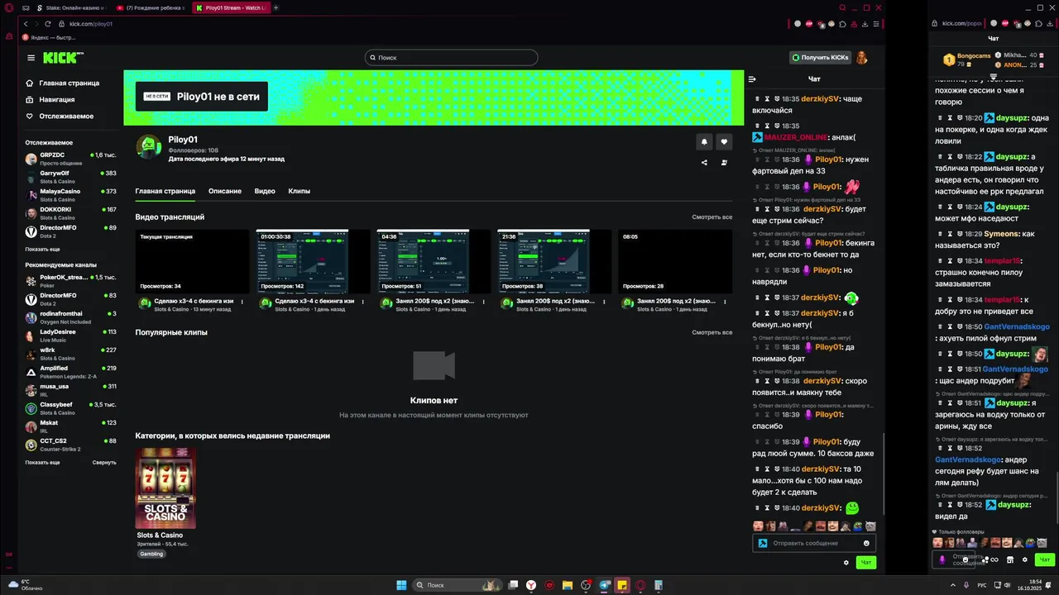The height and width of the screenshot is (595, 1059).
Task: Click Смотреть все for Популярные клипы
Action: point(712,333)
